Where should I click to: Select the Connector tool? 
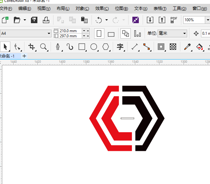click(147, 47)
